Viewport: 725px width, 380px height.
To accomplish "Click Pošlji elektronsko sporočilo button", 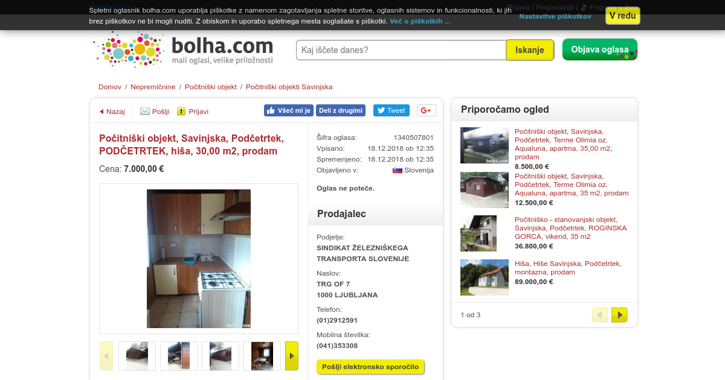I will pyautogui.click(x=370, y=367).
